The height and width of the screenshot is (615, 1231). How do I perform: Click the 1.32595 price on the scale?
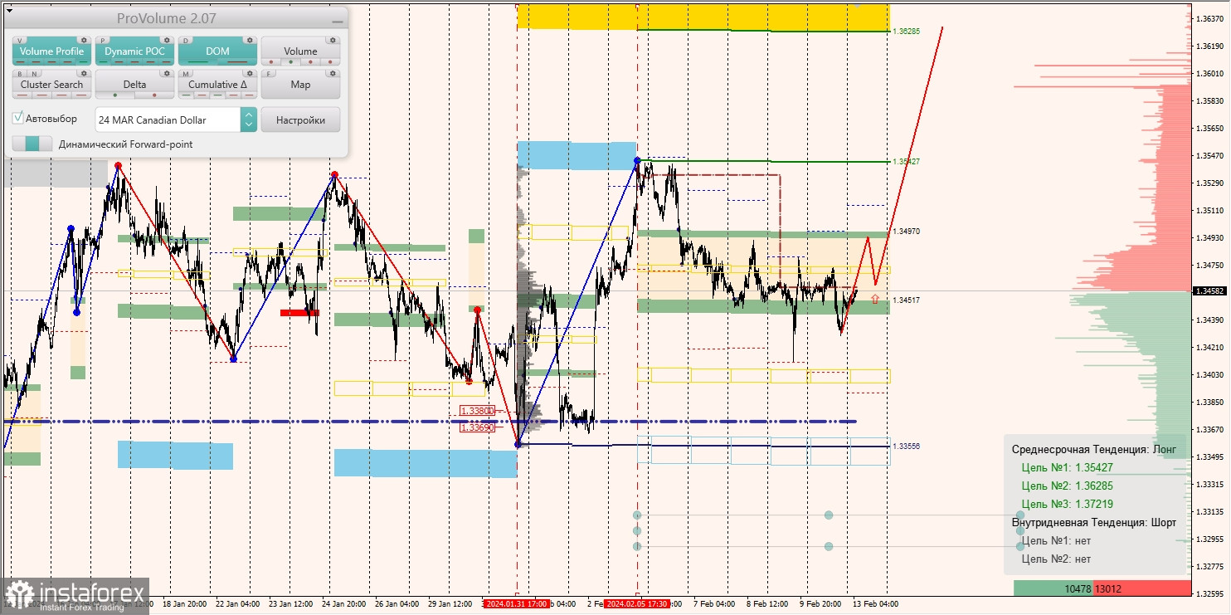coord(1212,593)
